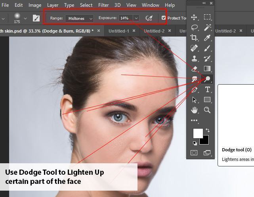Open the brush preset picker dropdown
254x197 pixels.
pos(26,18)
